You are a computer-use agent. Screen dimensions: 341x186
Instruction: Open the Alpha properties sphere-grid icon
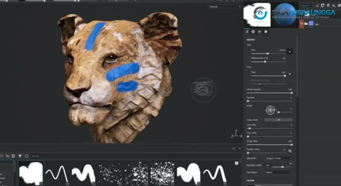point(253,32)
